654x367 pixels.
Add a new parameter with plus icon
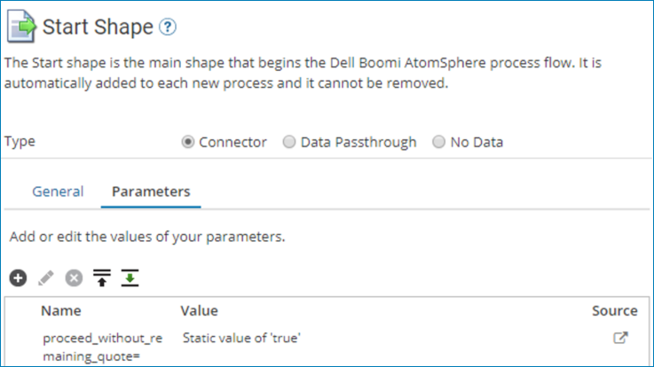(18, 278)
